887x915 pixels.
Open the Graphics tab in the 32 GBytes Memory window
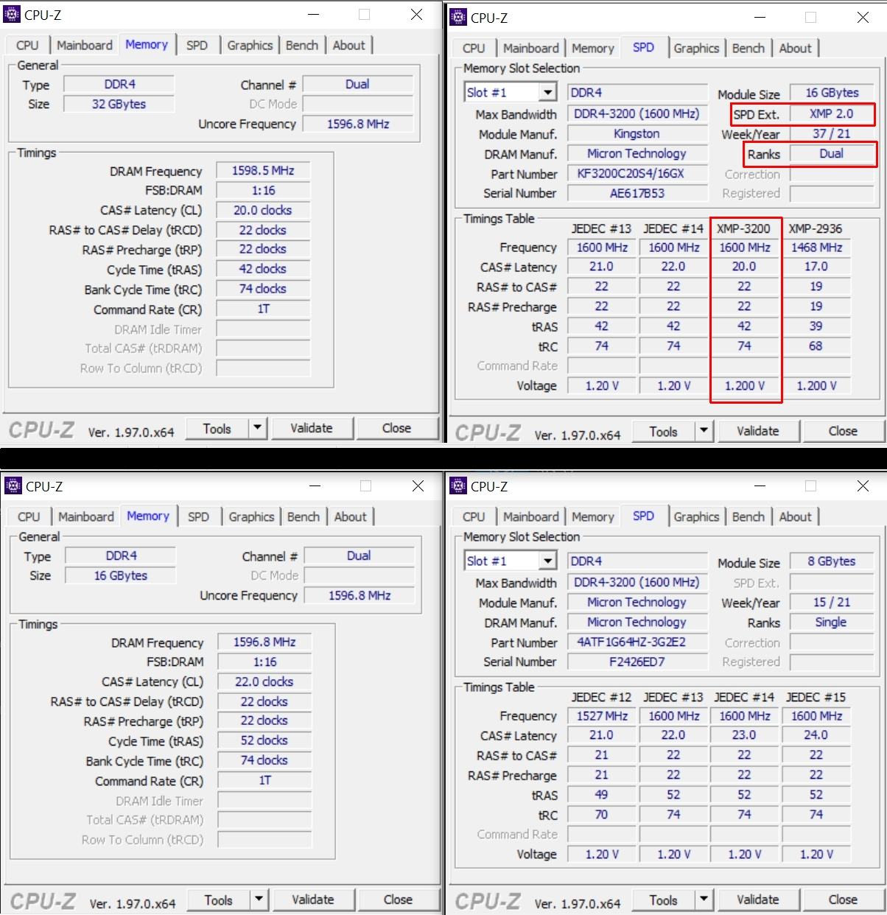[250, 45]
